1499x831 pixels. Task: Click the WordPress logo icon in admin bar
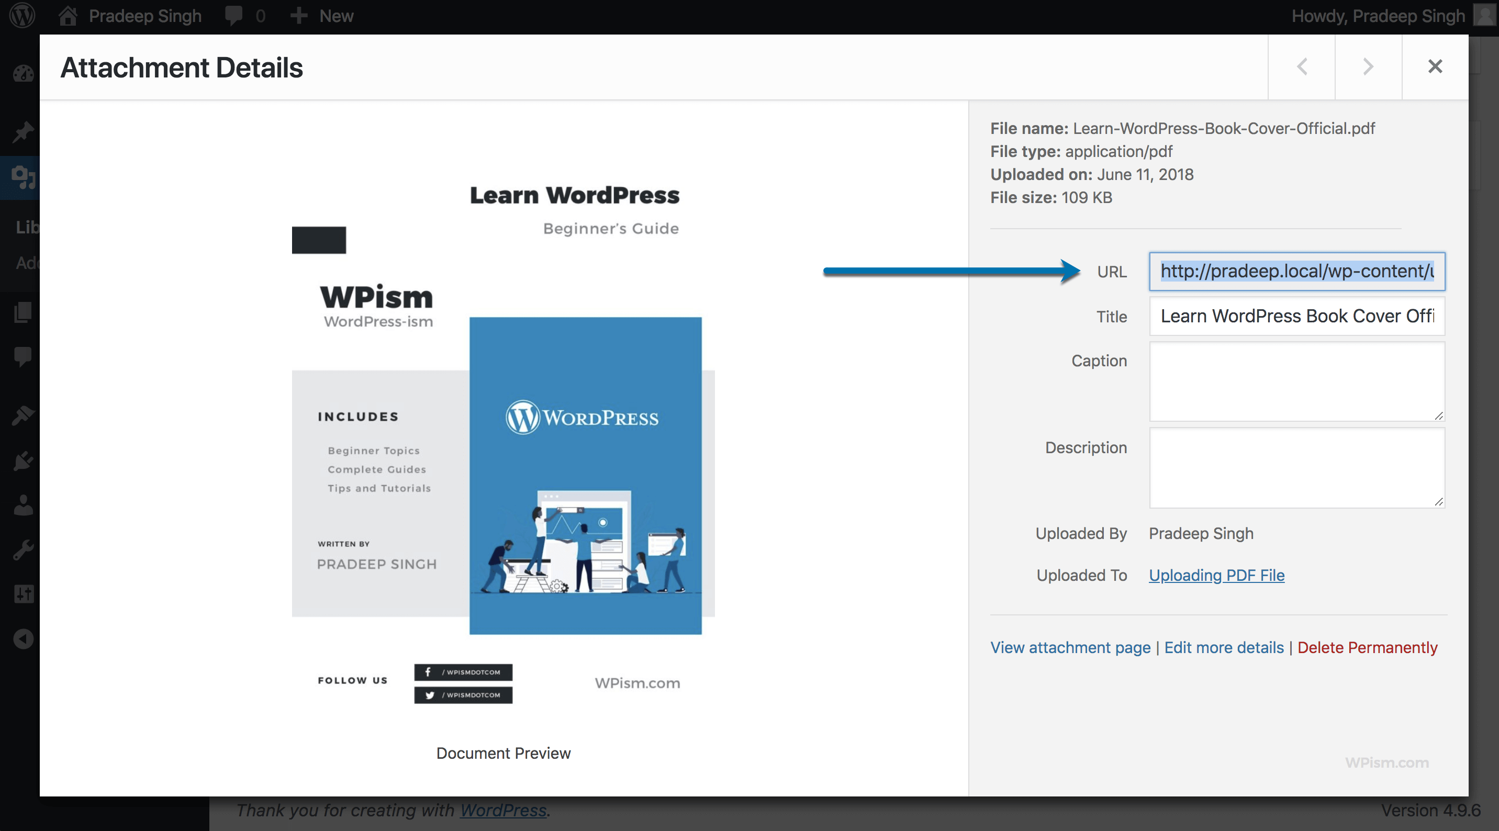[x=22, y=16]
